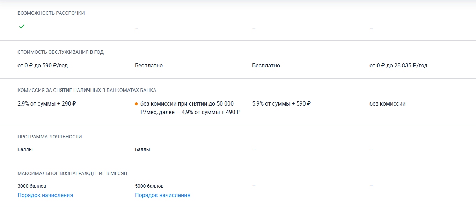This screenshot has height=208, width=476.
Task: Click the "Комиссия за снятие наличных" header
Action: tap(87, 90)
